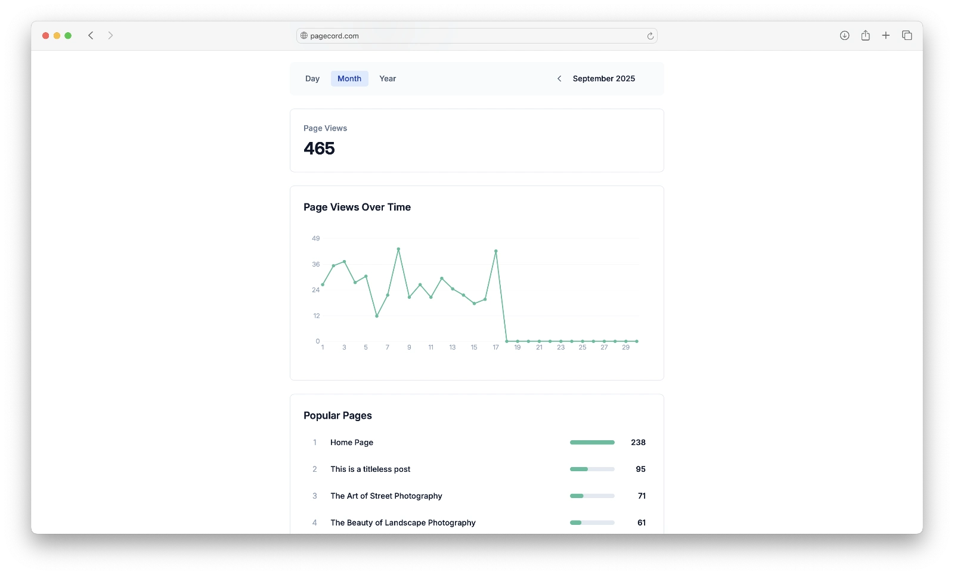Open 'The Beauty of Landscape Photography'
The width and height of the screenshot is (954, 575).
pos(403,523)
